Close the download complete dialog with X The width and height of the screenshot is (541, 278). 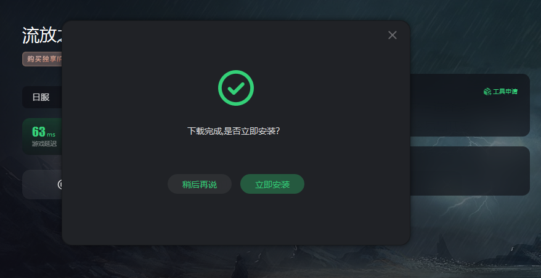click(x=393, y=35)
